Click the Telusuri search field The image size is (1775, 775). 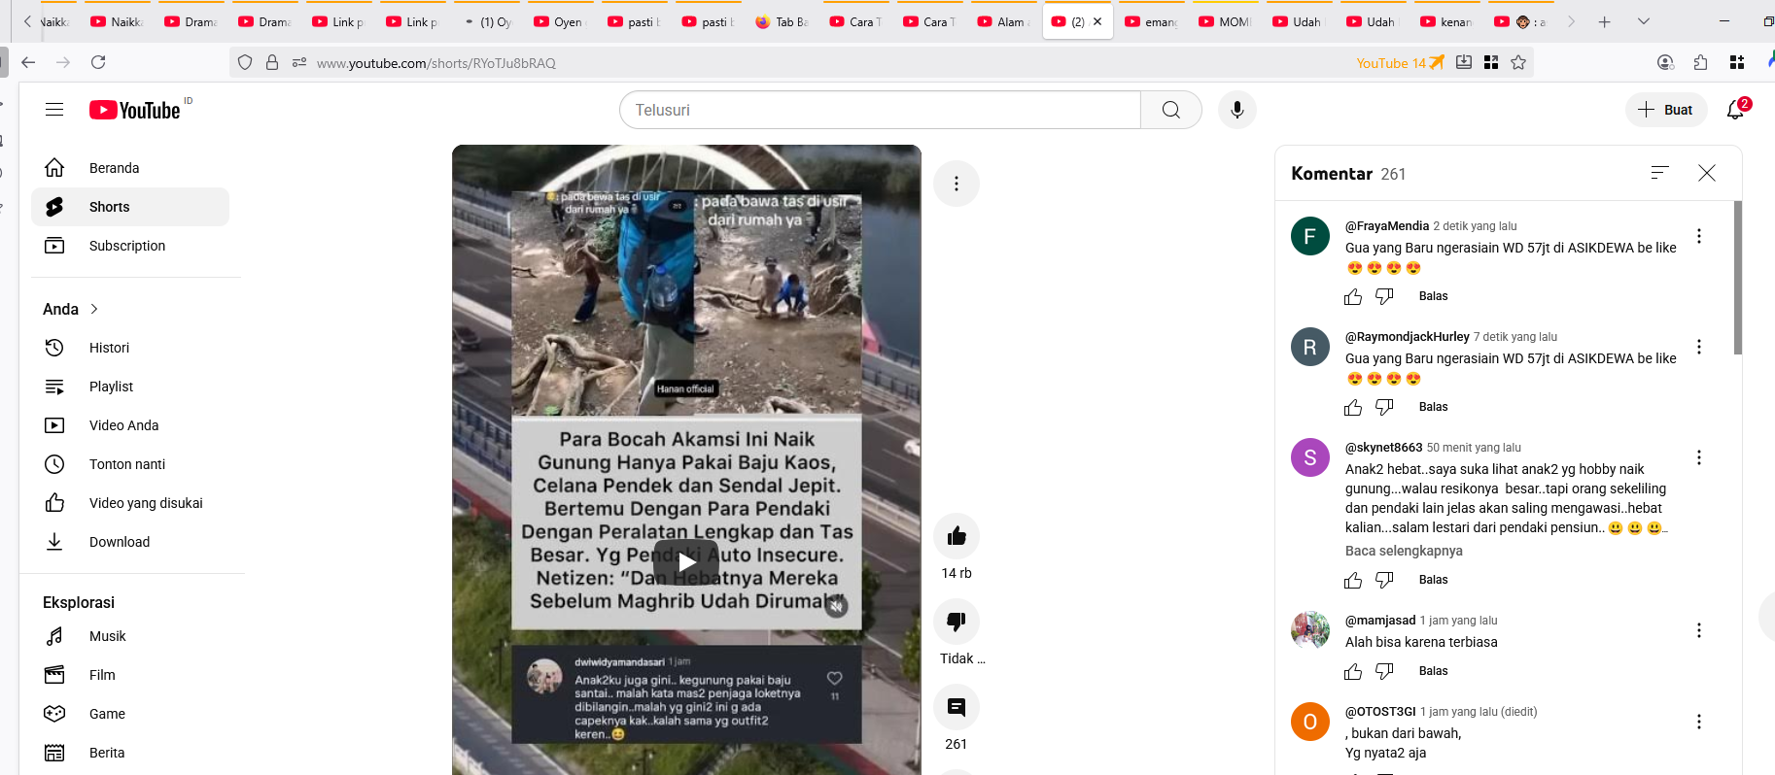(x=880, y=110)
